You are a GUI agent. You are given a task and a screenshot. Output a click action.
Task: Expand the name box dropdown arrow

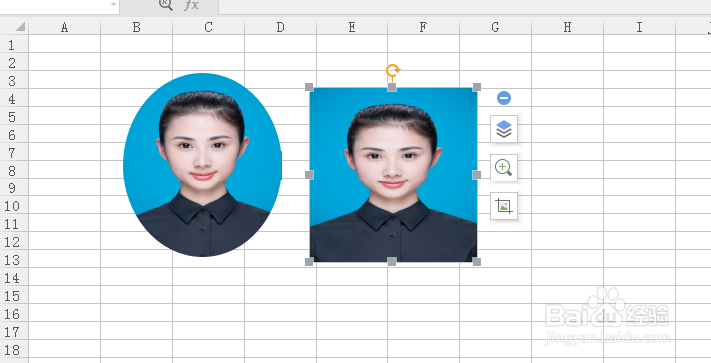click(x=113, y=5)
